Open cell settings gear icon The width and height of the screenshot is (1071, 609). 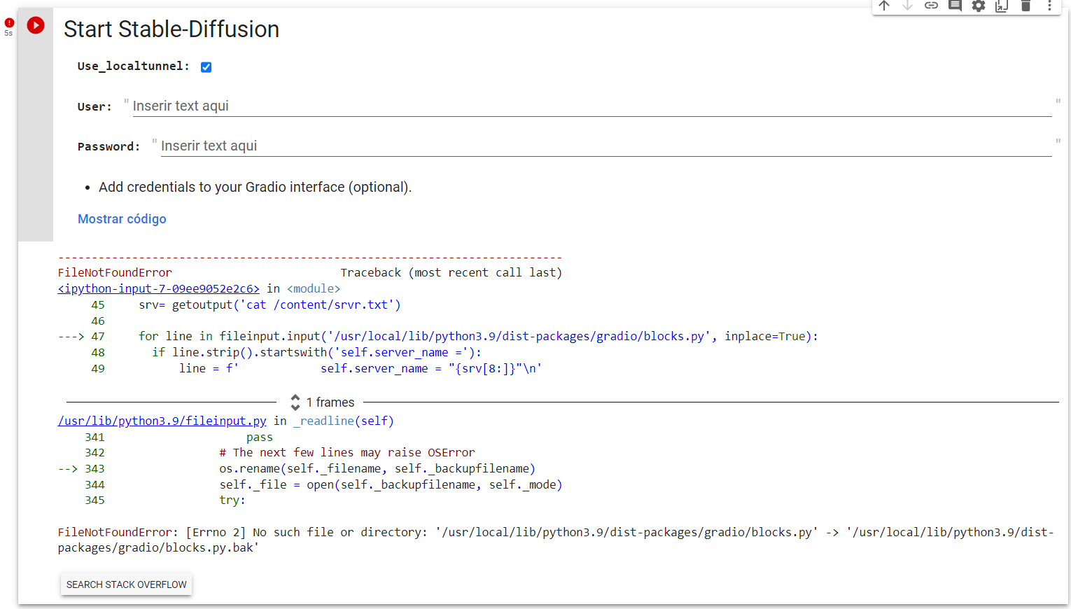tap(979, 6)
